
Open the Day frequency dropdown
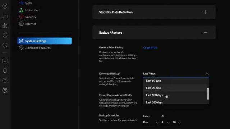click(x=151, y=122)
